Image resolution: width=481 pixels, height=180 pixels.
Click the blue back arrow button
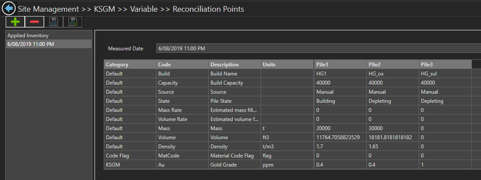point(9,9)
